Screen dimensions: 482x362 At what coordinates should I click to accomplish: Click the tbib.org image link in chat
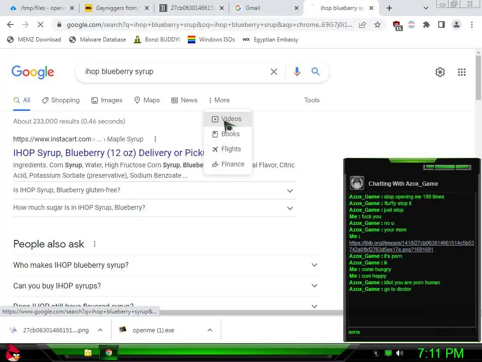[411, 246]
